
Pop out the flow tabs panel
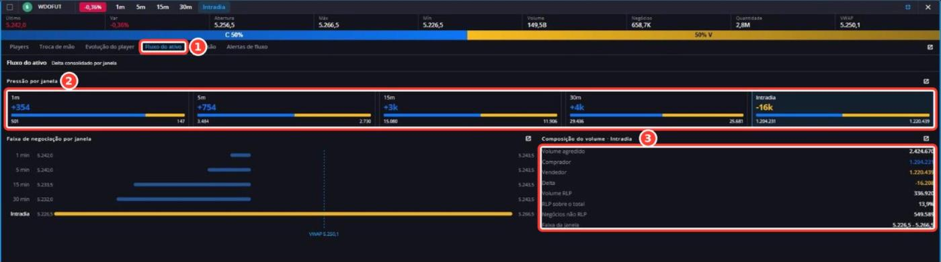tap(930, 48)
